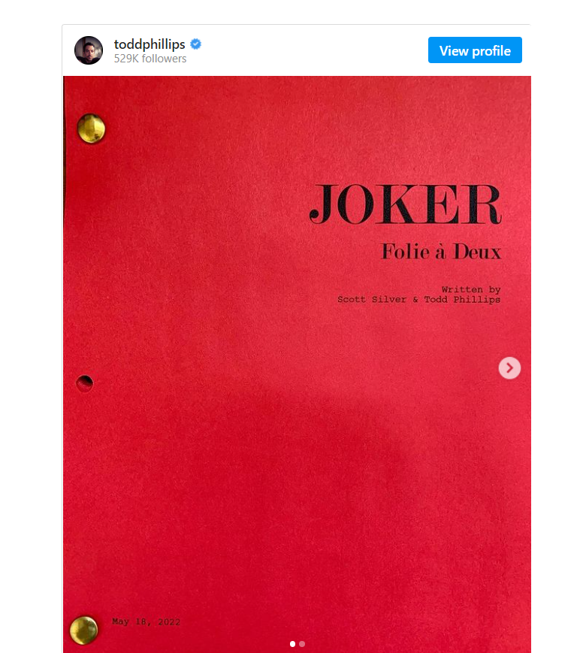This screenshot has width=580, height=653.
Task: Click the 529K followers count
Action: [x=150, y=59]
